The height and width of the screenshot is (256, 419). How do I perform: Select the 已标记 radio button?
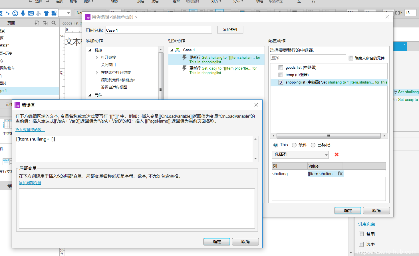point(313,145)
